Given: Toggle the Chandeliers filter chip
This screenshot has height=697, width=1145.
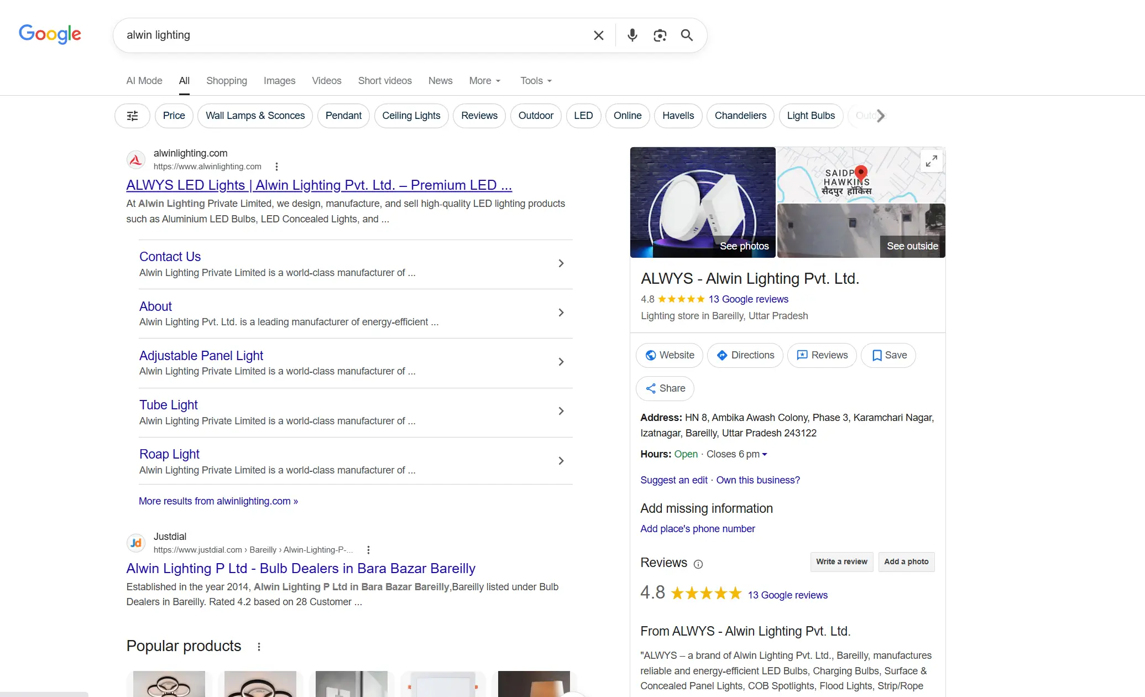Looking at the screenshot, I should 740,116.
